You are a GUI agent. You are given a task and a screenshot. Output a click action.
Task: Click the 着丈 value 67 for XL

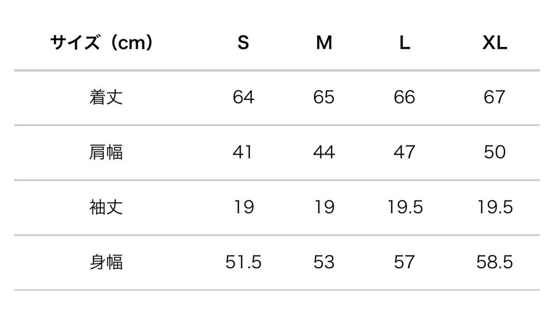pos(495,97)
